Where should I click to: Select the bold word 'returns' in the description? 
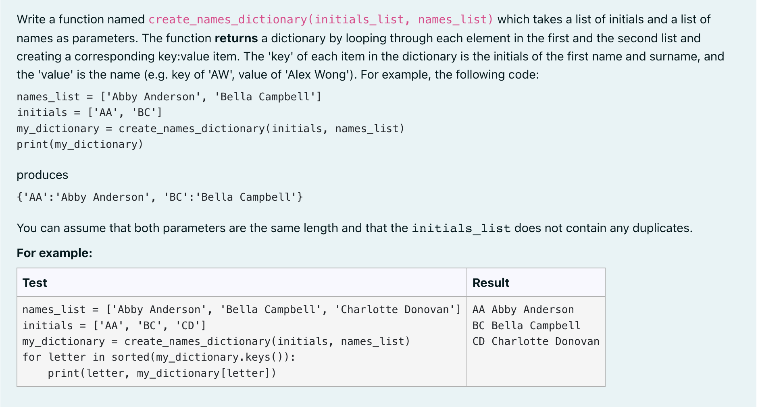236,38
